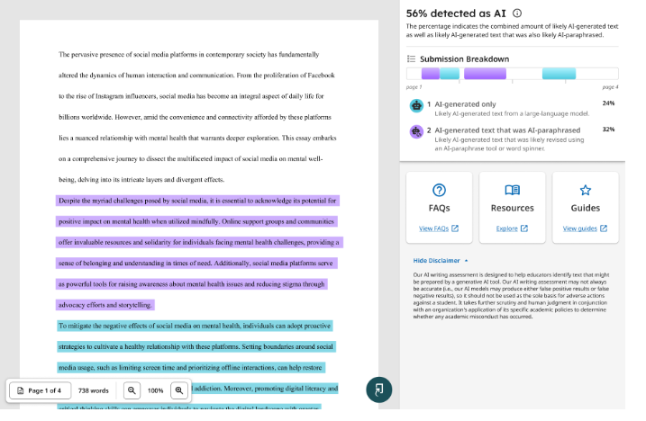Screen dimensions: 646x421
Task: Click cyan line starting 'media usage, such as limiting'
Action: coord(191,368)
